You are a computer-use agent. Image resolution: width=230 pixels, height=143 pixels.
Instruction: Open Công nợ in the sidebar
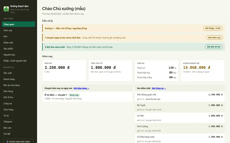click(x=19, y=104)
